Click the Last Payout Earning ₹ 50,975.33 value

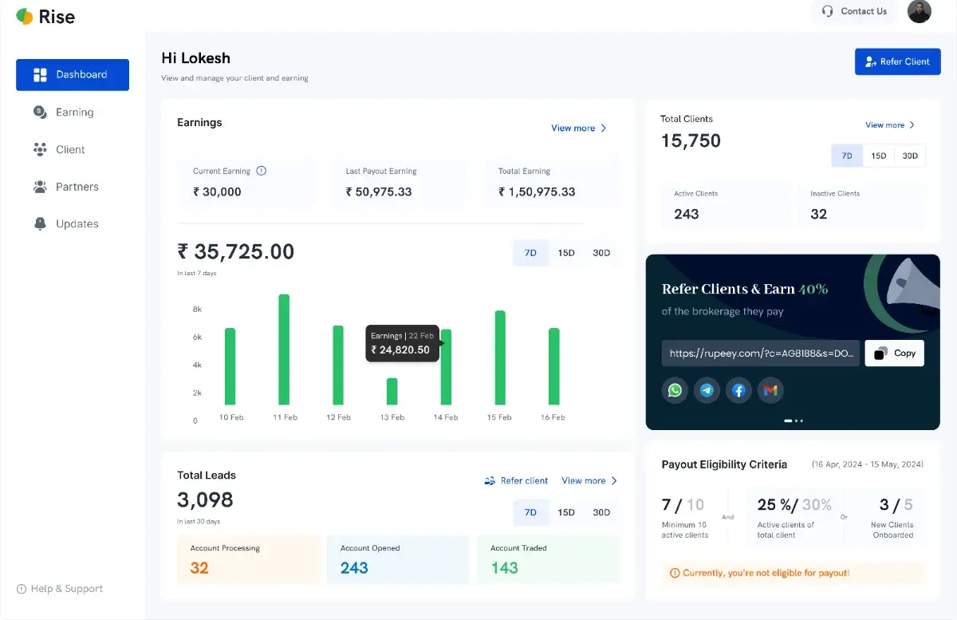[x=379, y=192]
